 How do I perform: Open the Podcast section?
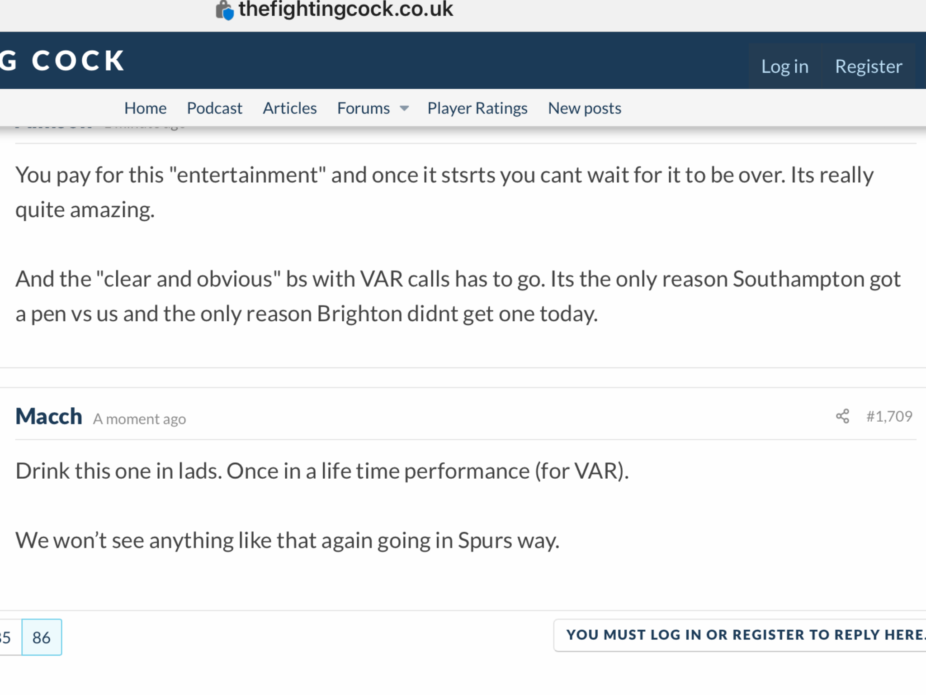coord(214,108)
